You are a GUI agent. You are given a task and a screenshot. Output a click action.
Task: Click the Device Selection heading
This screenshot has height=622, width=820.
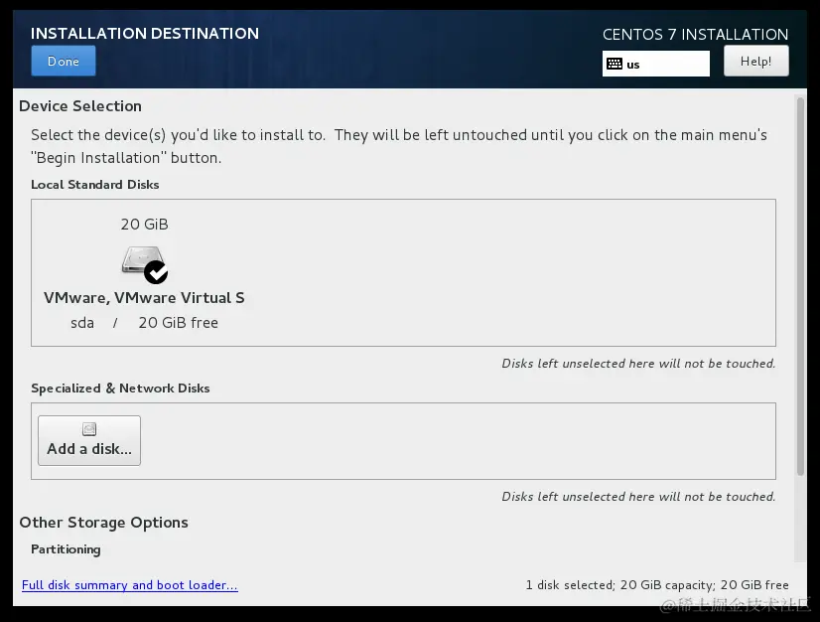pos(80,106)
